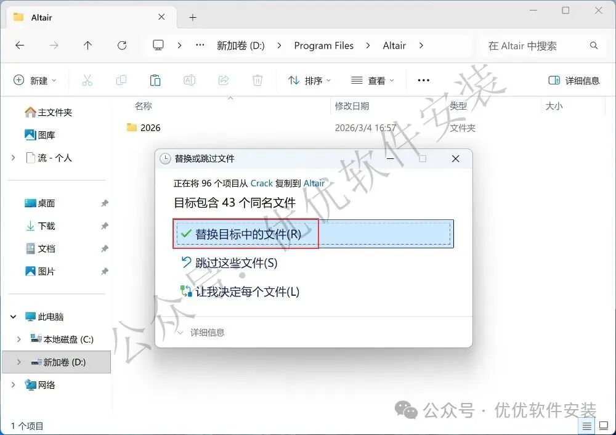616x435 pixels.
Task: Expand 详细信息 in the replace dialog
Action: (201, 333)
